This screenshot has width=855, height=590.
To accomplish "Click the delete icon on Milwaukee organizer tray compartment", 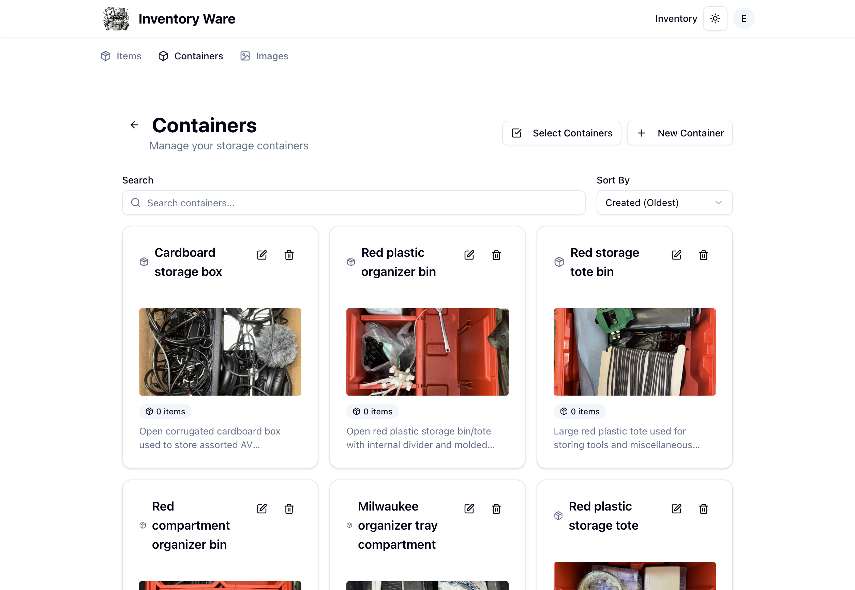I will [496, 509].
